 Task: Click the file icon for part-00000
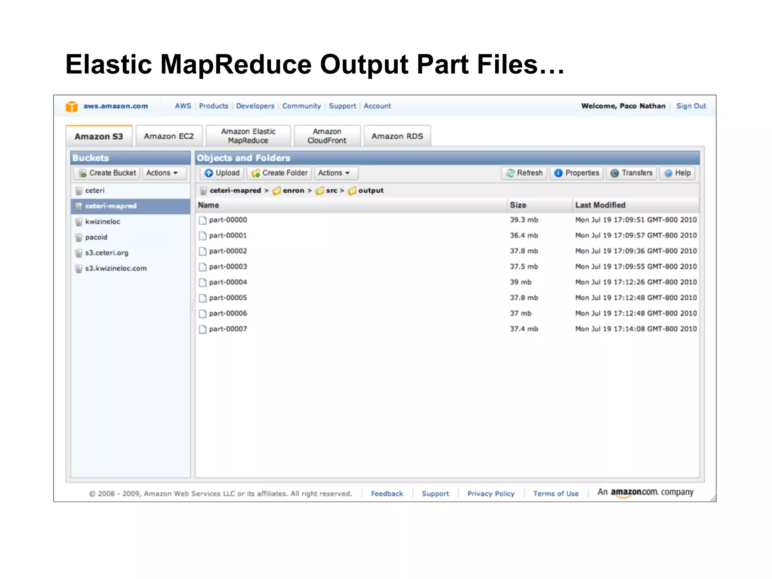[203, 220]
